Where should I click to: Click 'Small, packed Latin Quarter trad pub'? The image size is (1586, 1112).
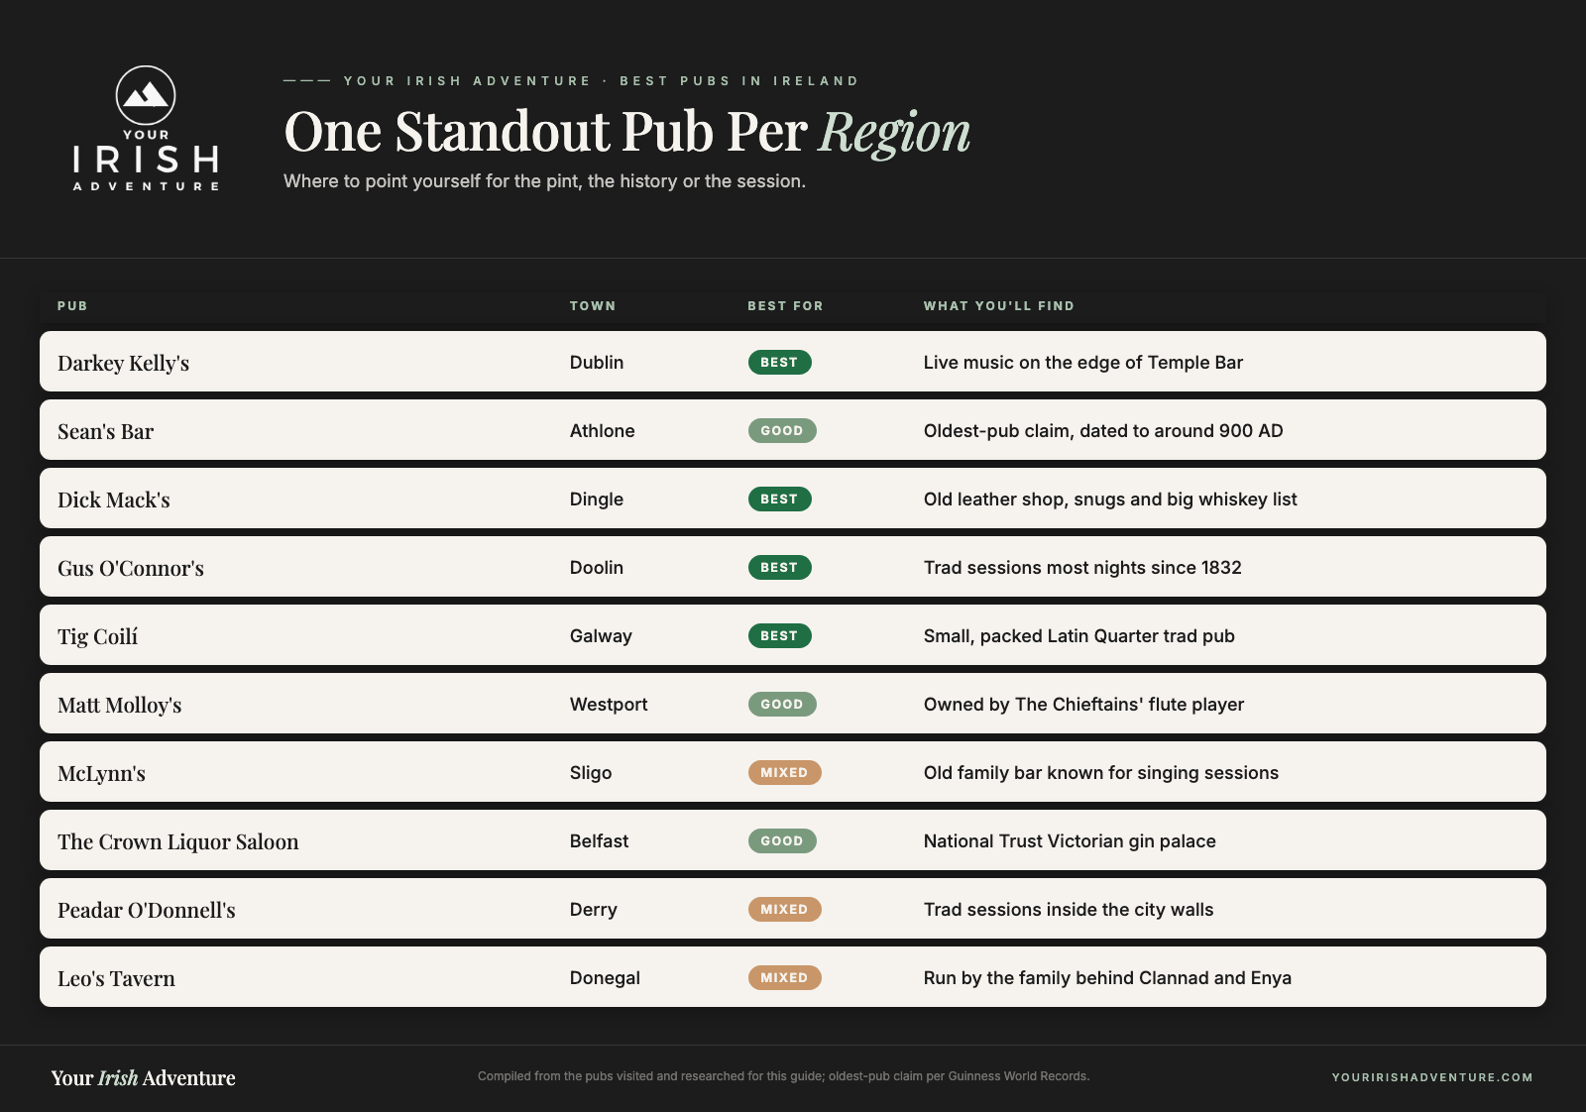click(x=1079, y=636)
